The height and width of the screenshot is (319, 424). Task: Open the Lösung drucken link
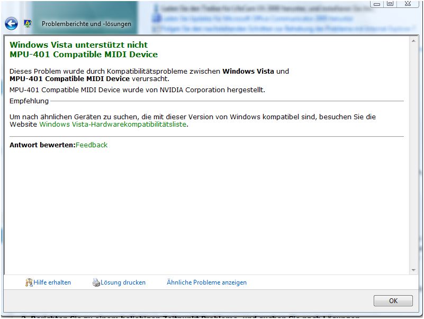pyautogui.click(x=123, y=282)
